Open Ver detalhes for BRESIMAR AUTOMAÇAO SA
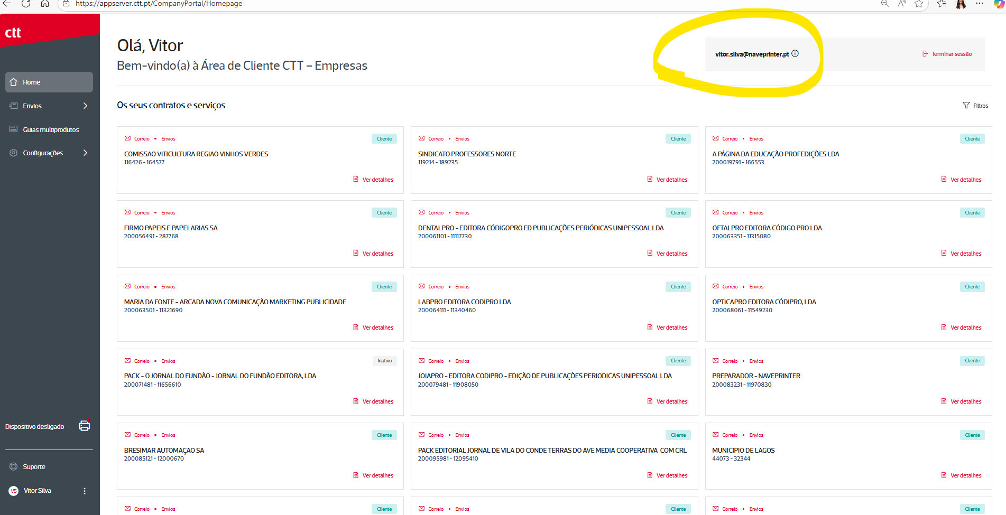Image resolution: width=1006 pixels, height=515 pixels. click(373, 475)
